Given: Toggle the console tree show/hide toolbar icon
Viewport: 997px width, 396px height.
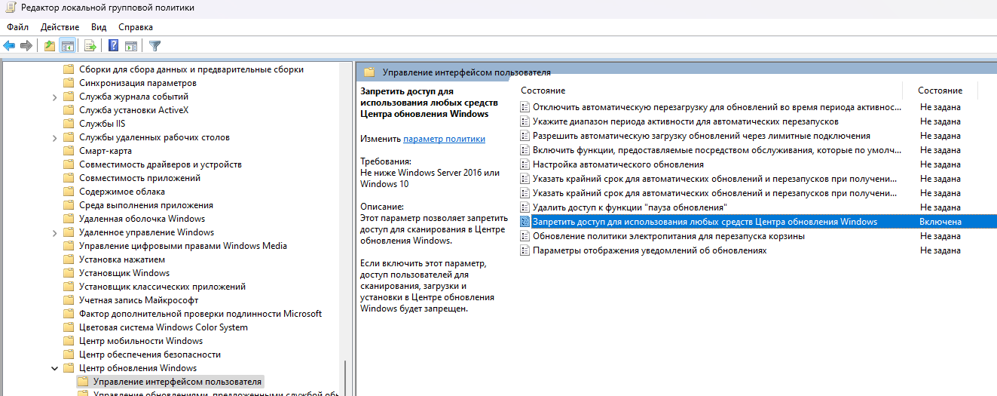Looking at the screenshot, I should (67, 46).
